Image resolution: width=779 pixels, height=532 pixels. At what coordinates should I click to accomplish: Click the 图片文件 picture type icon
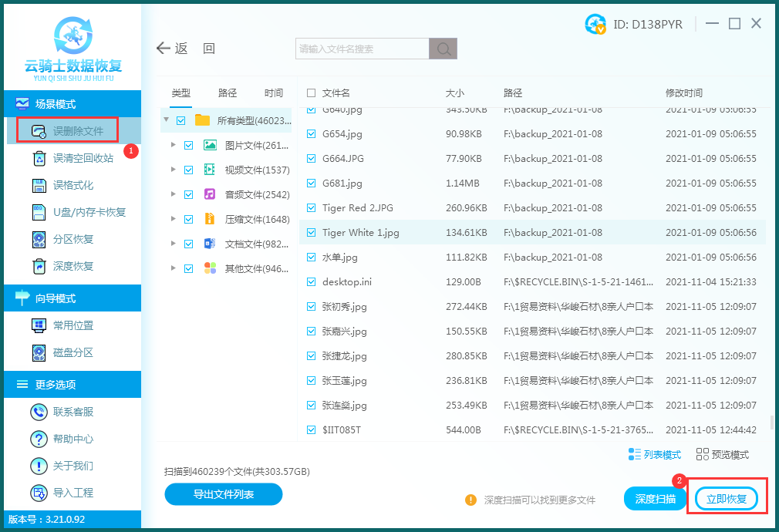210,145
